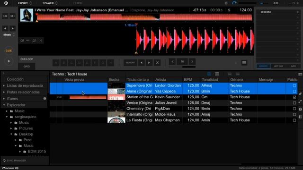303x170 pixels.
Task: Select the La Fiesta track by Max Chapman
Action: point(174,120)
